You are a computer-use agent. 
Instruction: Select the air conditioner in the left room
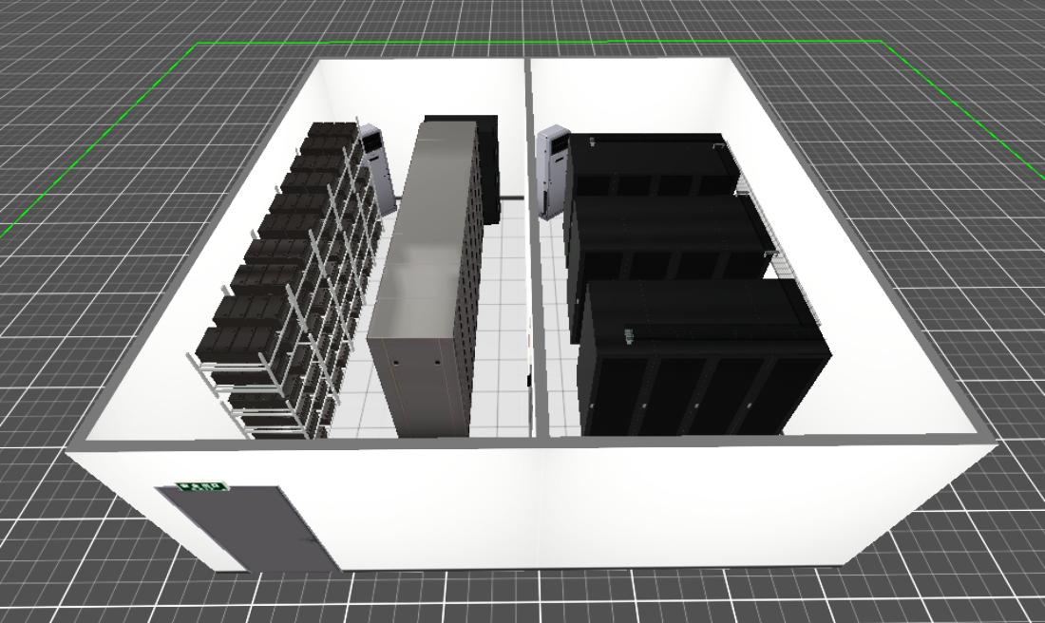coord(378,166)
